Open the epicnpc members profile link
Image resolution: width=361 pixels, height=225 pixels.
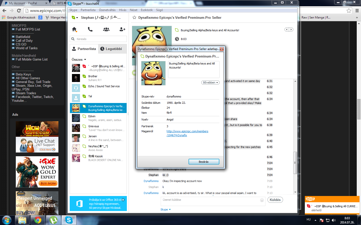click(187, 133)
